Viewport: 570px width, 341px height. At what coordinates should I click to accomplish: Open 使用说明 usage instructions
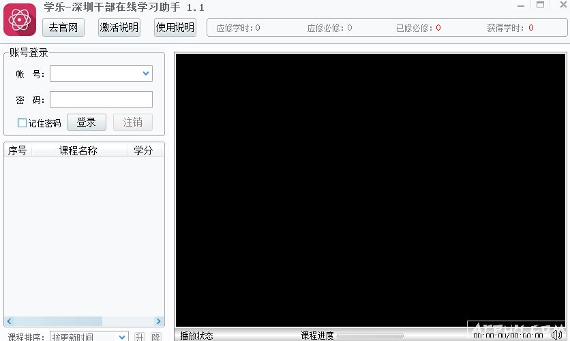175,28
